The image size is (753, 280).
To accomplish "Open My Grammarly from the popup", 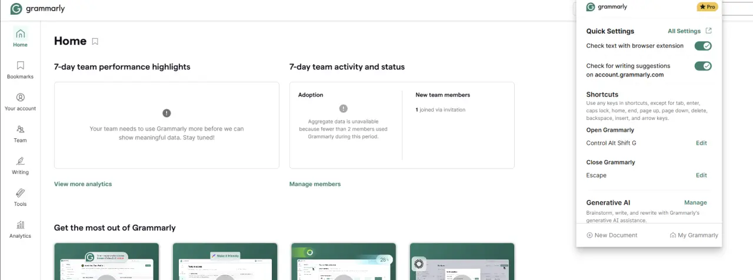I will point(694,235).
